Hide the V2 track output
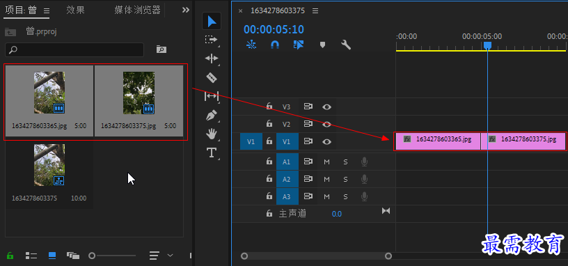This screenshot has height=266, width=568. coord(326,125)
